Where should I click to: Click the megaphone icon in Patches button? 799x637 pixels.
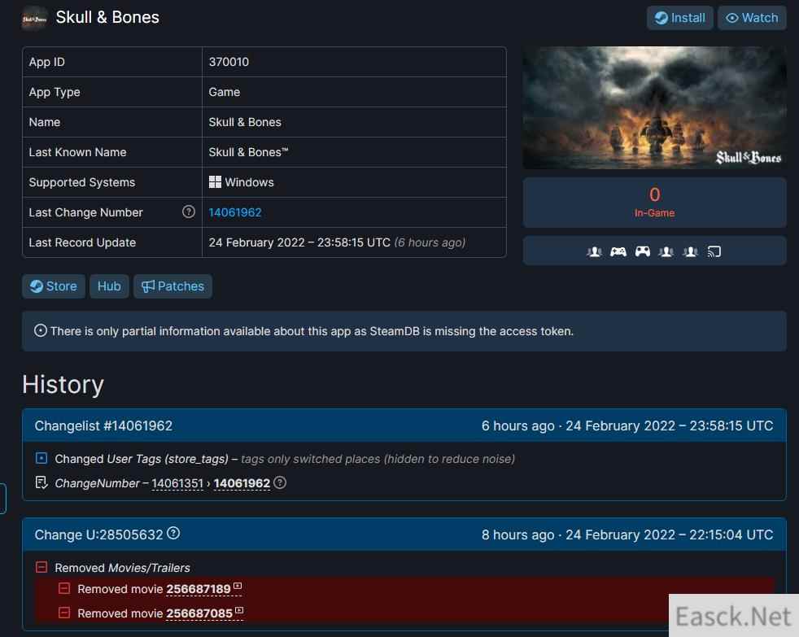(148, 286)
